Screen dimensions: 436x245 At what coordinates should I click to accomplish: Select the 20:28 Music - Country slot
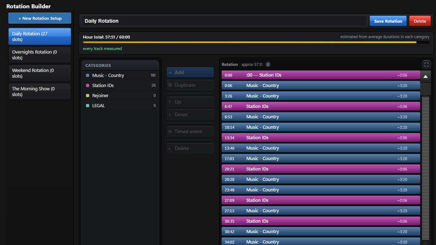(x=321, y=180)
